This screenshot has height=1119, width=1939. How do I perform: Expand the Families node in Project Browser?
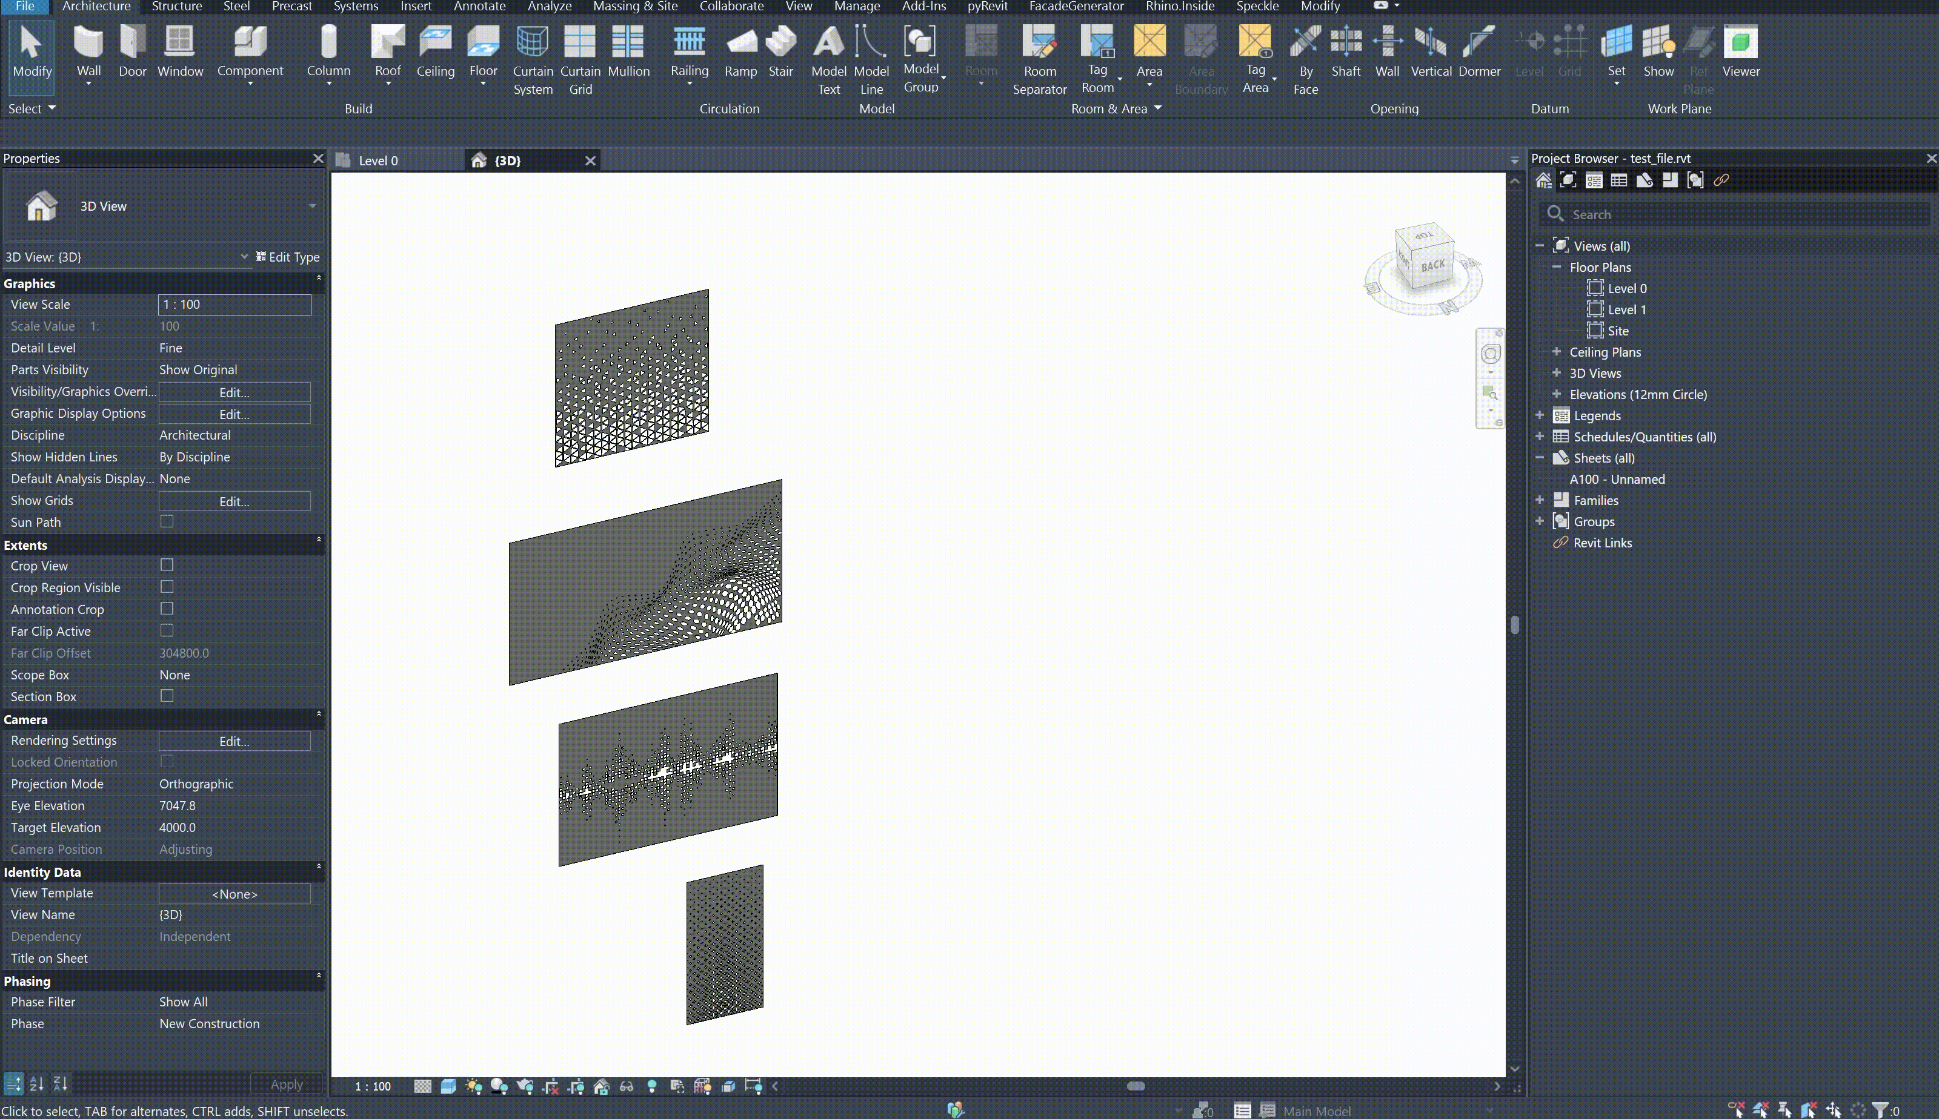1539,500
